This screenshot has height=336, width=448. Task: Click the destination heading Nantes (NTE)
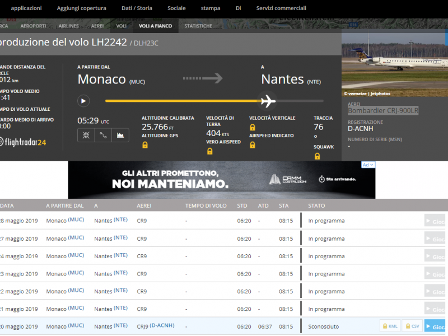point(291,79)
